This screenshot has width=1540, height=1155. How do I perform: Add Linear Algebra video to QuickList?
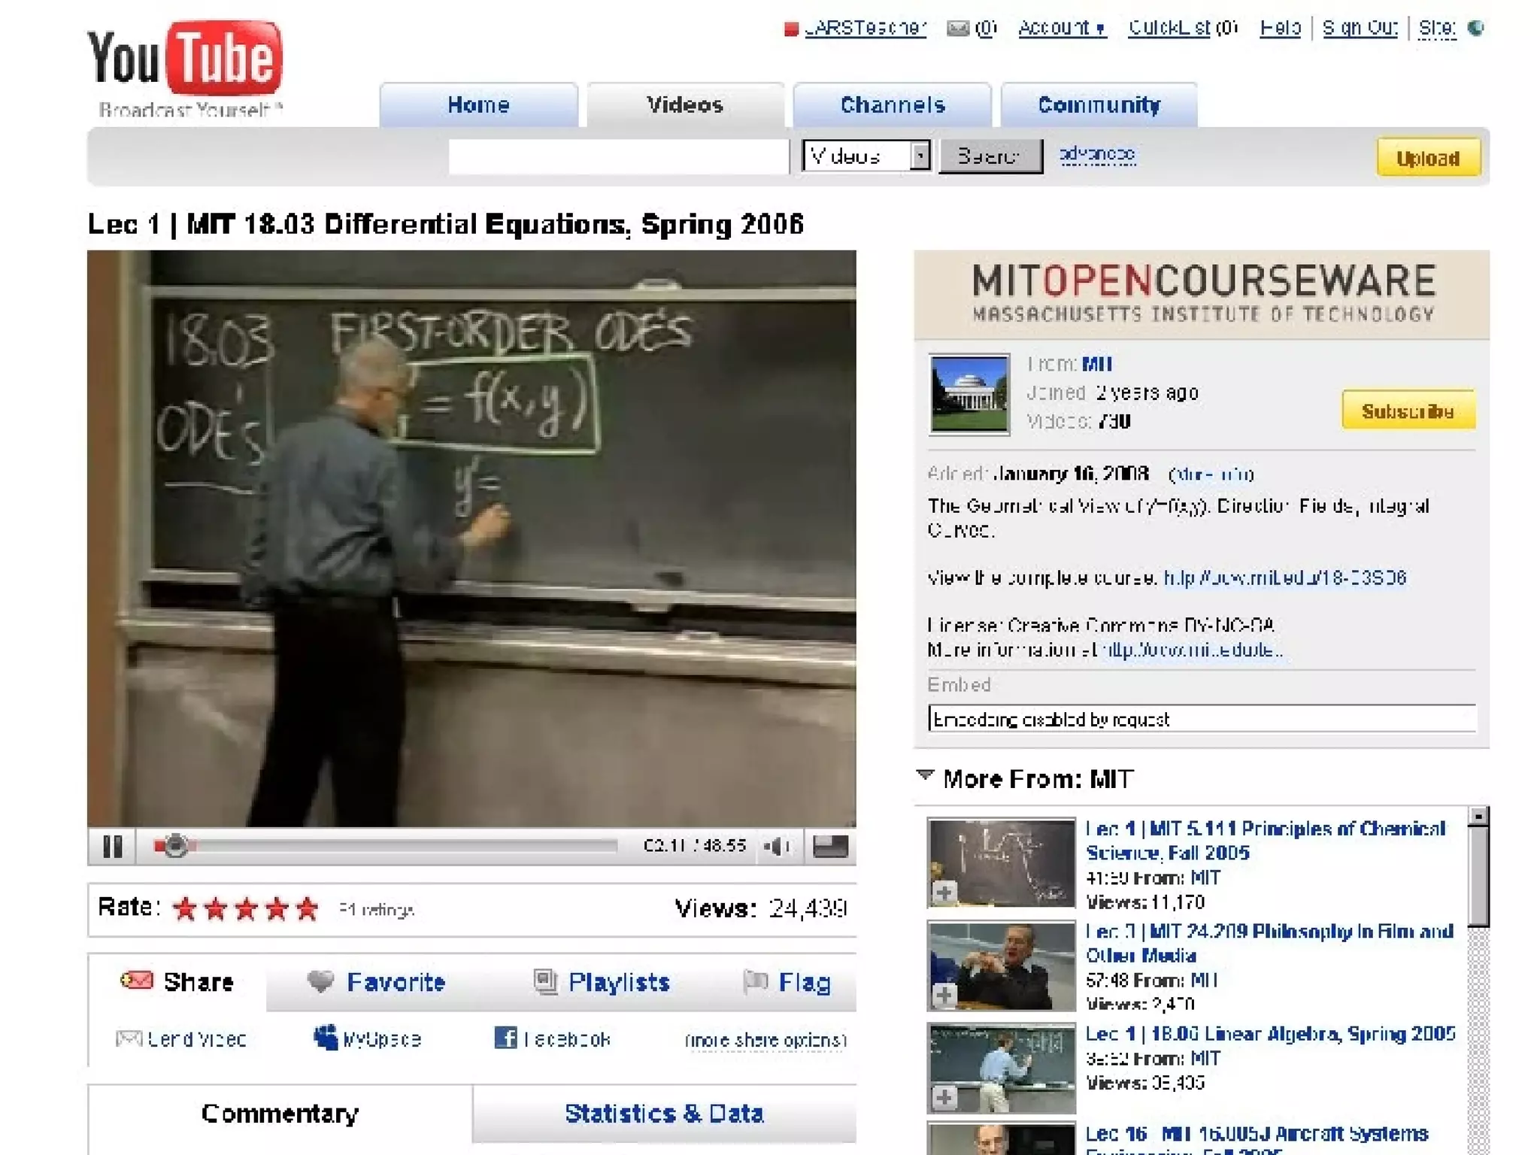[944, 1097]
